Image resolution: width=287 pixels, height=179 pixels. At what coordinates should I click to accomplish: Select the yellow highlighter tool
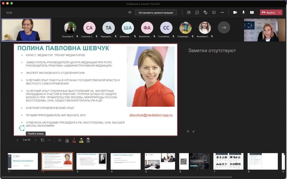point(81,140)
